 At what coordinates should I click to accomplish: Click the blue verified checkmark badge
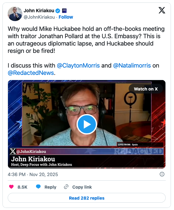coord(58,11)
